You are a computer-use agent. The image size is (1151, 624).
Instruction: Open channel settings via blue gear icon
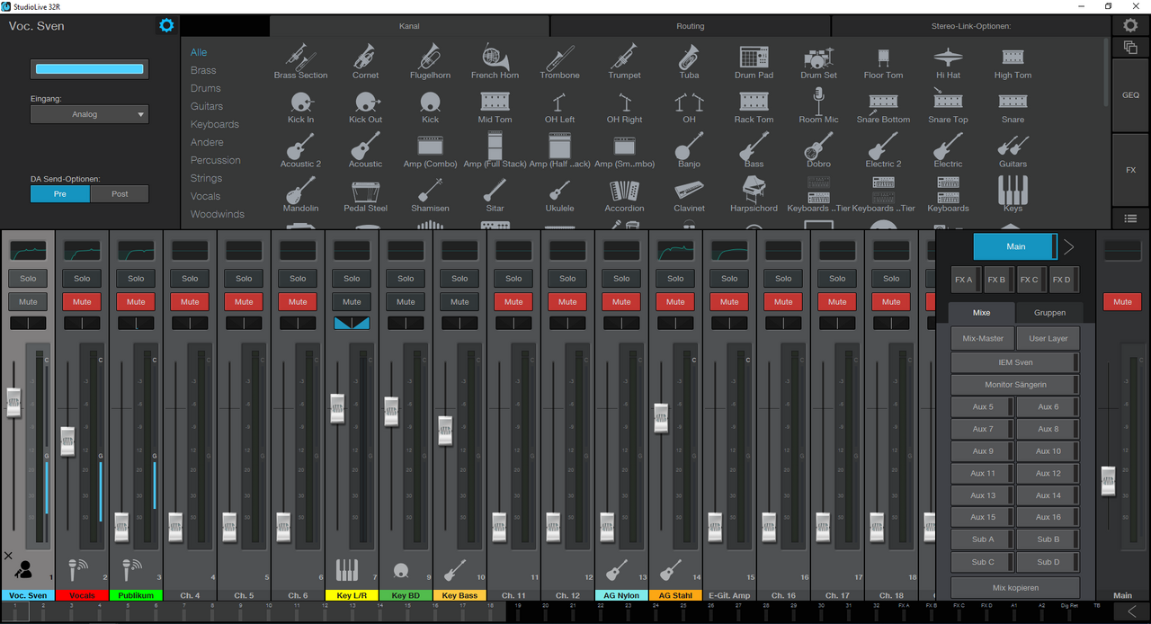tap(166, 25)
